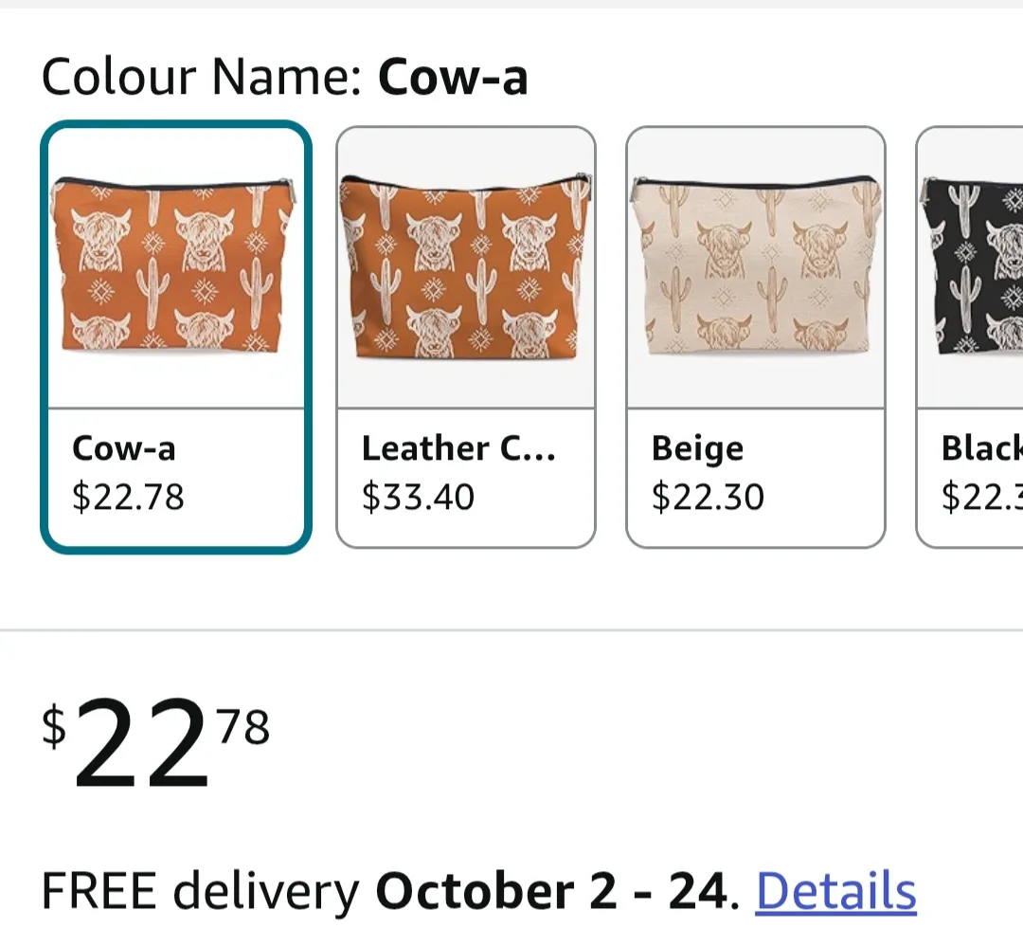Screen dimensions: 1023x946
Task: Open the delivery Details link
Action: [835, 889]
